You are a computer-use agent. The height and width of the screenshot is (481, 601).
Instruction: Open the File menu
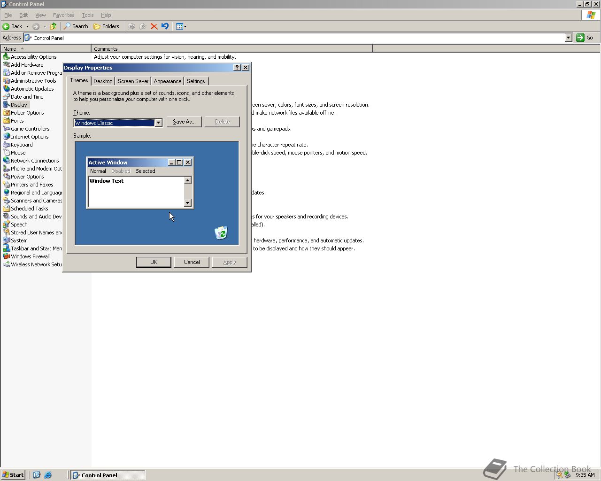coord(8,15)
